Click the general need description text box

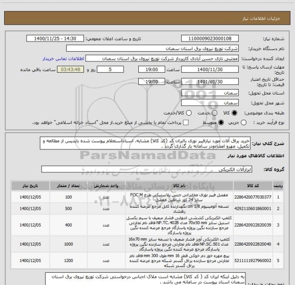click(145, 143)
